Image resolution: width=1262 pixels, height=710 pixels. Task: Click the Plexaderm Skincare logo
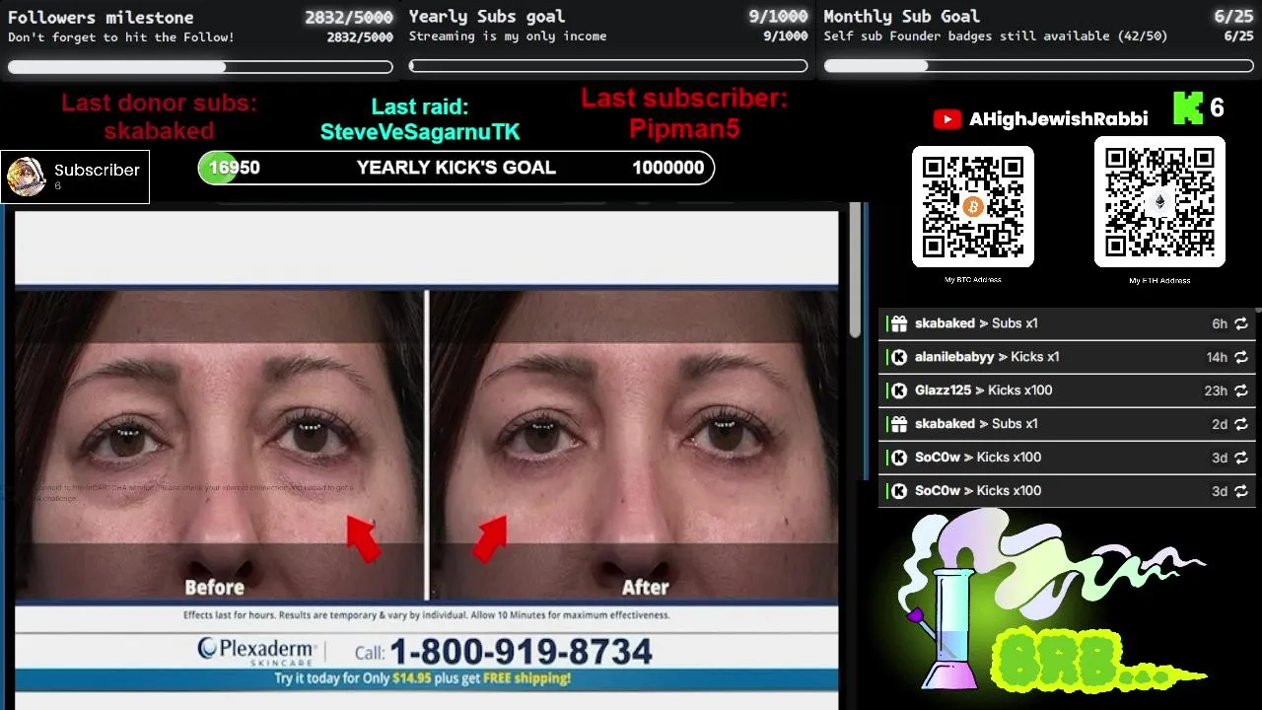[x=256, y=651]
